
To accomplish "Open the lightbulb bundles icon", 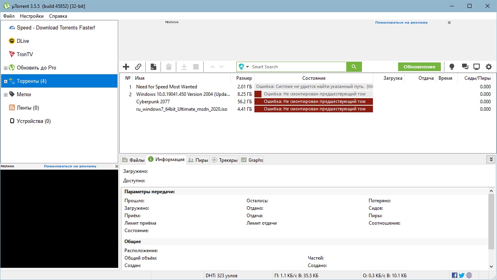I will (x=452, y=67).
